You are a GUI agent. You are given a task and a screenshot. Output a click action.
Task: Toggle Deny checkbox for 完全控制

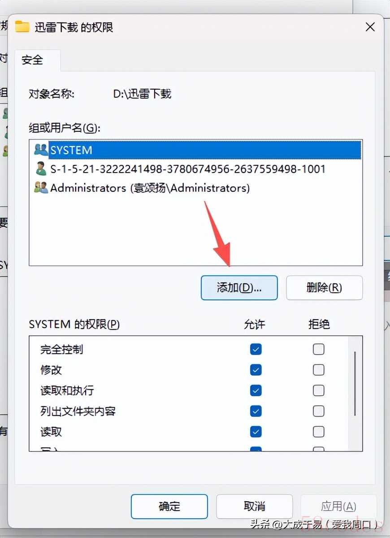[319, 349]
